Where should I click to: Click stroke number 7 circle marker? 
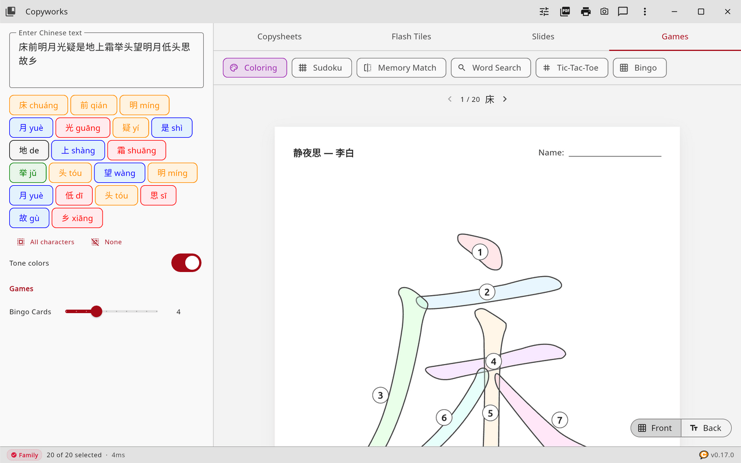[x=559, y=420]
